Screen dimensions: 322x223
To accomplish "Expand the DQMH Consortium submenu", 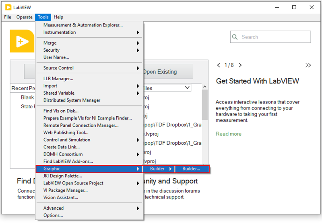I will (x=89, y=154).
